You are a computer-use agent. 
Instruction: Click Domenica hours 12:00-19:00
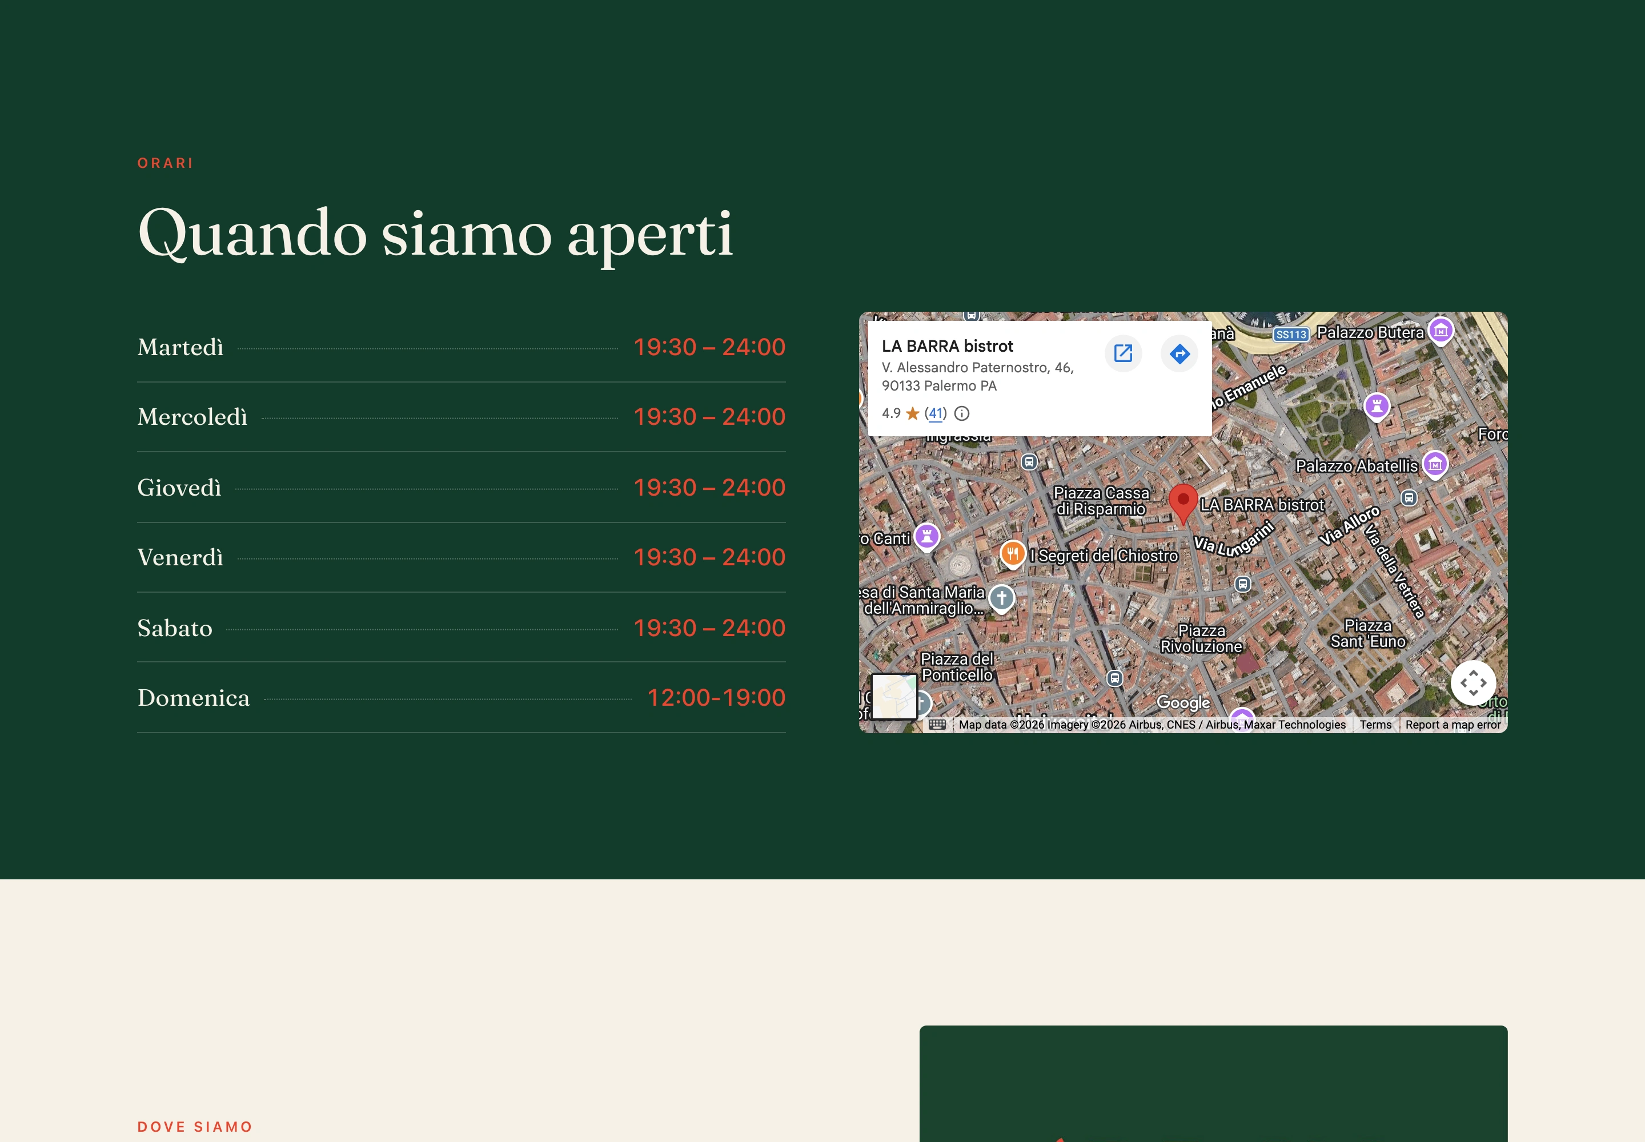pos(716,698)
